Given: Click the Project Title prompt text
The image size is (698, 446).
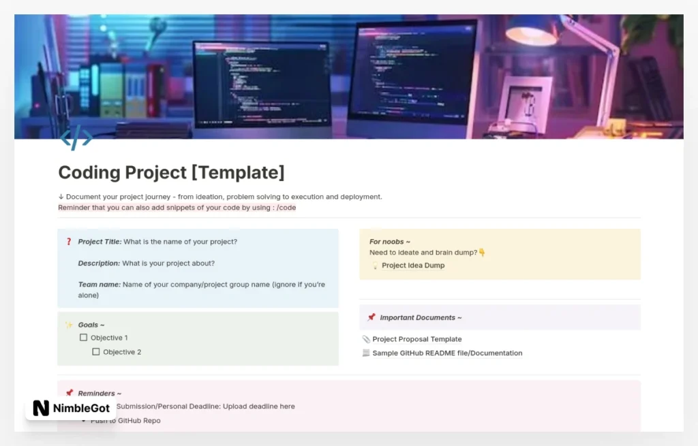Looking at the screenshot, I should click(x=157, y=242).
